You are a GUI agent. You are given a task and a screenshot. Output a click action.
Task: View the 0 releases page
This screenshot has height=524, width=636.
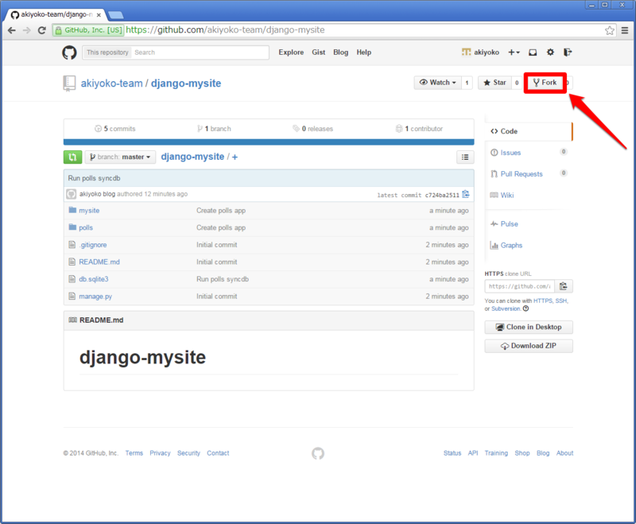pyautogui.click(x=312, y=129)
